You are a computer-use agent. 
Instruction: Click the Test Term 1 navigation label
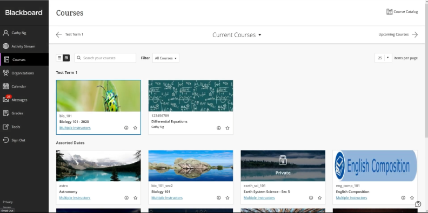coord(74,35)
